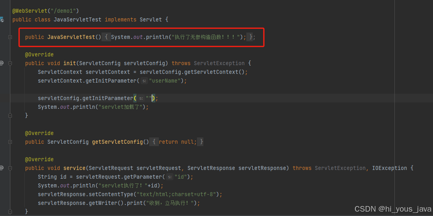Screen dimensions: 433x216
Task: Place cursor in the empty string of servletConfig.getInitParameter
Action: point(149,98)
